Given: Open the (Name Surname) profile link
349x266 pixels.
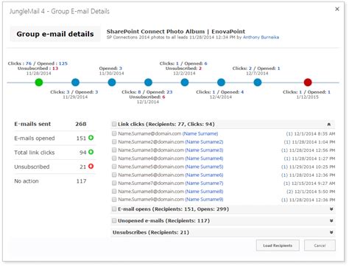Looking at the screenshot, I should pyautogui.click(x=200, y=133).
